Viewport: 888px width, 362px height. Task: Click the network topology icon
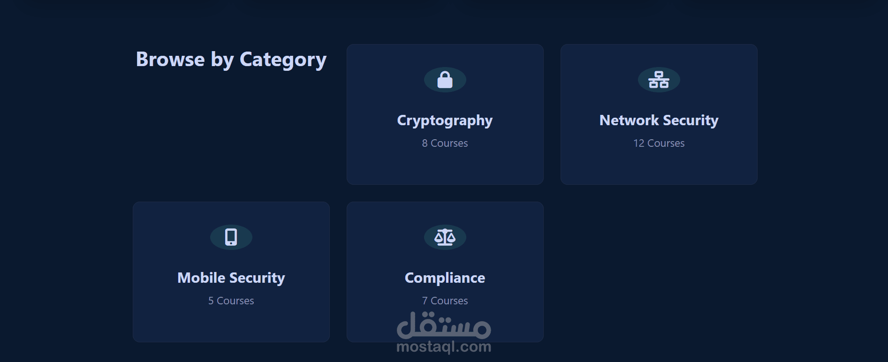coord(659,80)
